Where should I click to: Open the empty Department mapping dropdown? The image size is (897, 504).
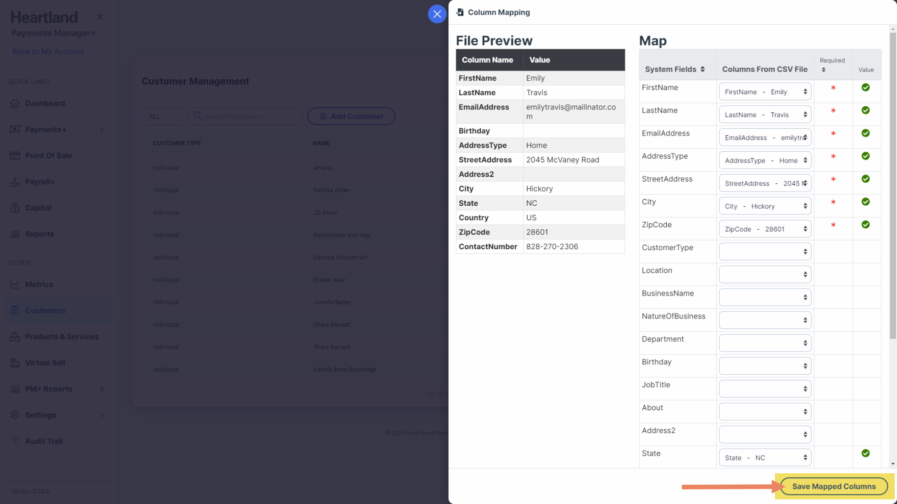(765, 343)
